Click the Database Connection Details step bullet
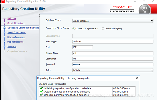The height and width of the screenshot is (100, 157). click(x=4, y=28)
